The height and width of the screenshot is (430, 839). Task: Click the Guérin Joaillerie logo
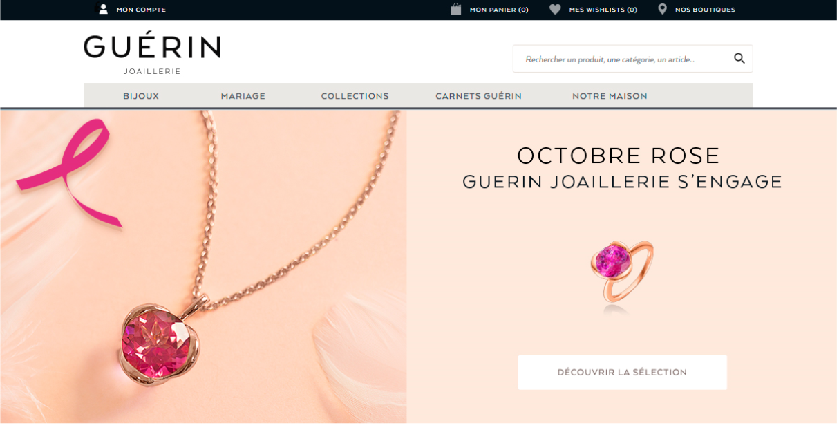click(x=152, y=54)
